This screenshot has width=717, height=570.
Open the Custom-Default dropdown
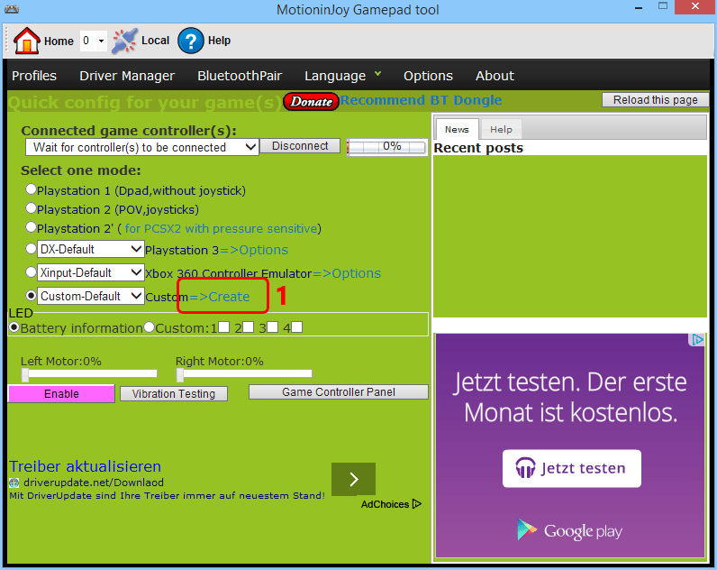point(91,296)
